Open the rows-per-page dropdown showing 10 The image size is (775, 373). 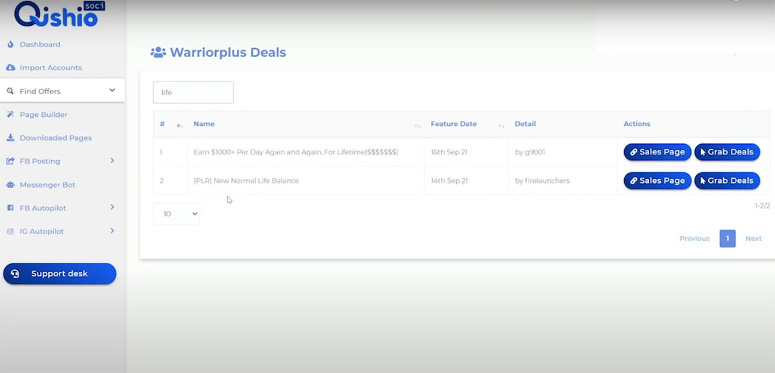click(x=176, y=214)
